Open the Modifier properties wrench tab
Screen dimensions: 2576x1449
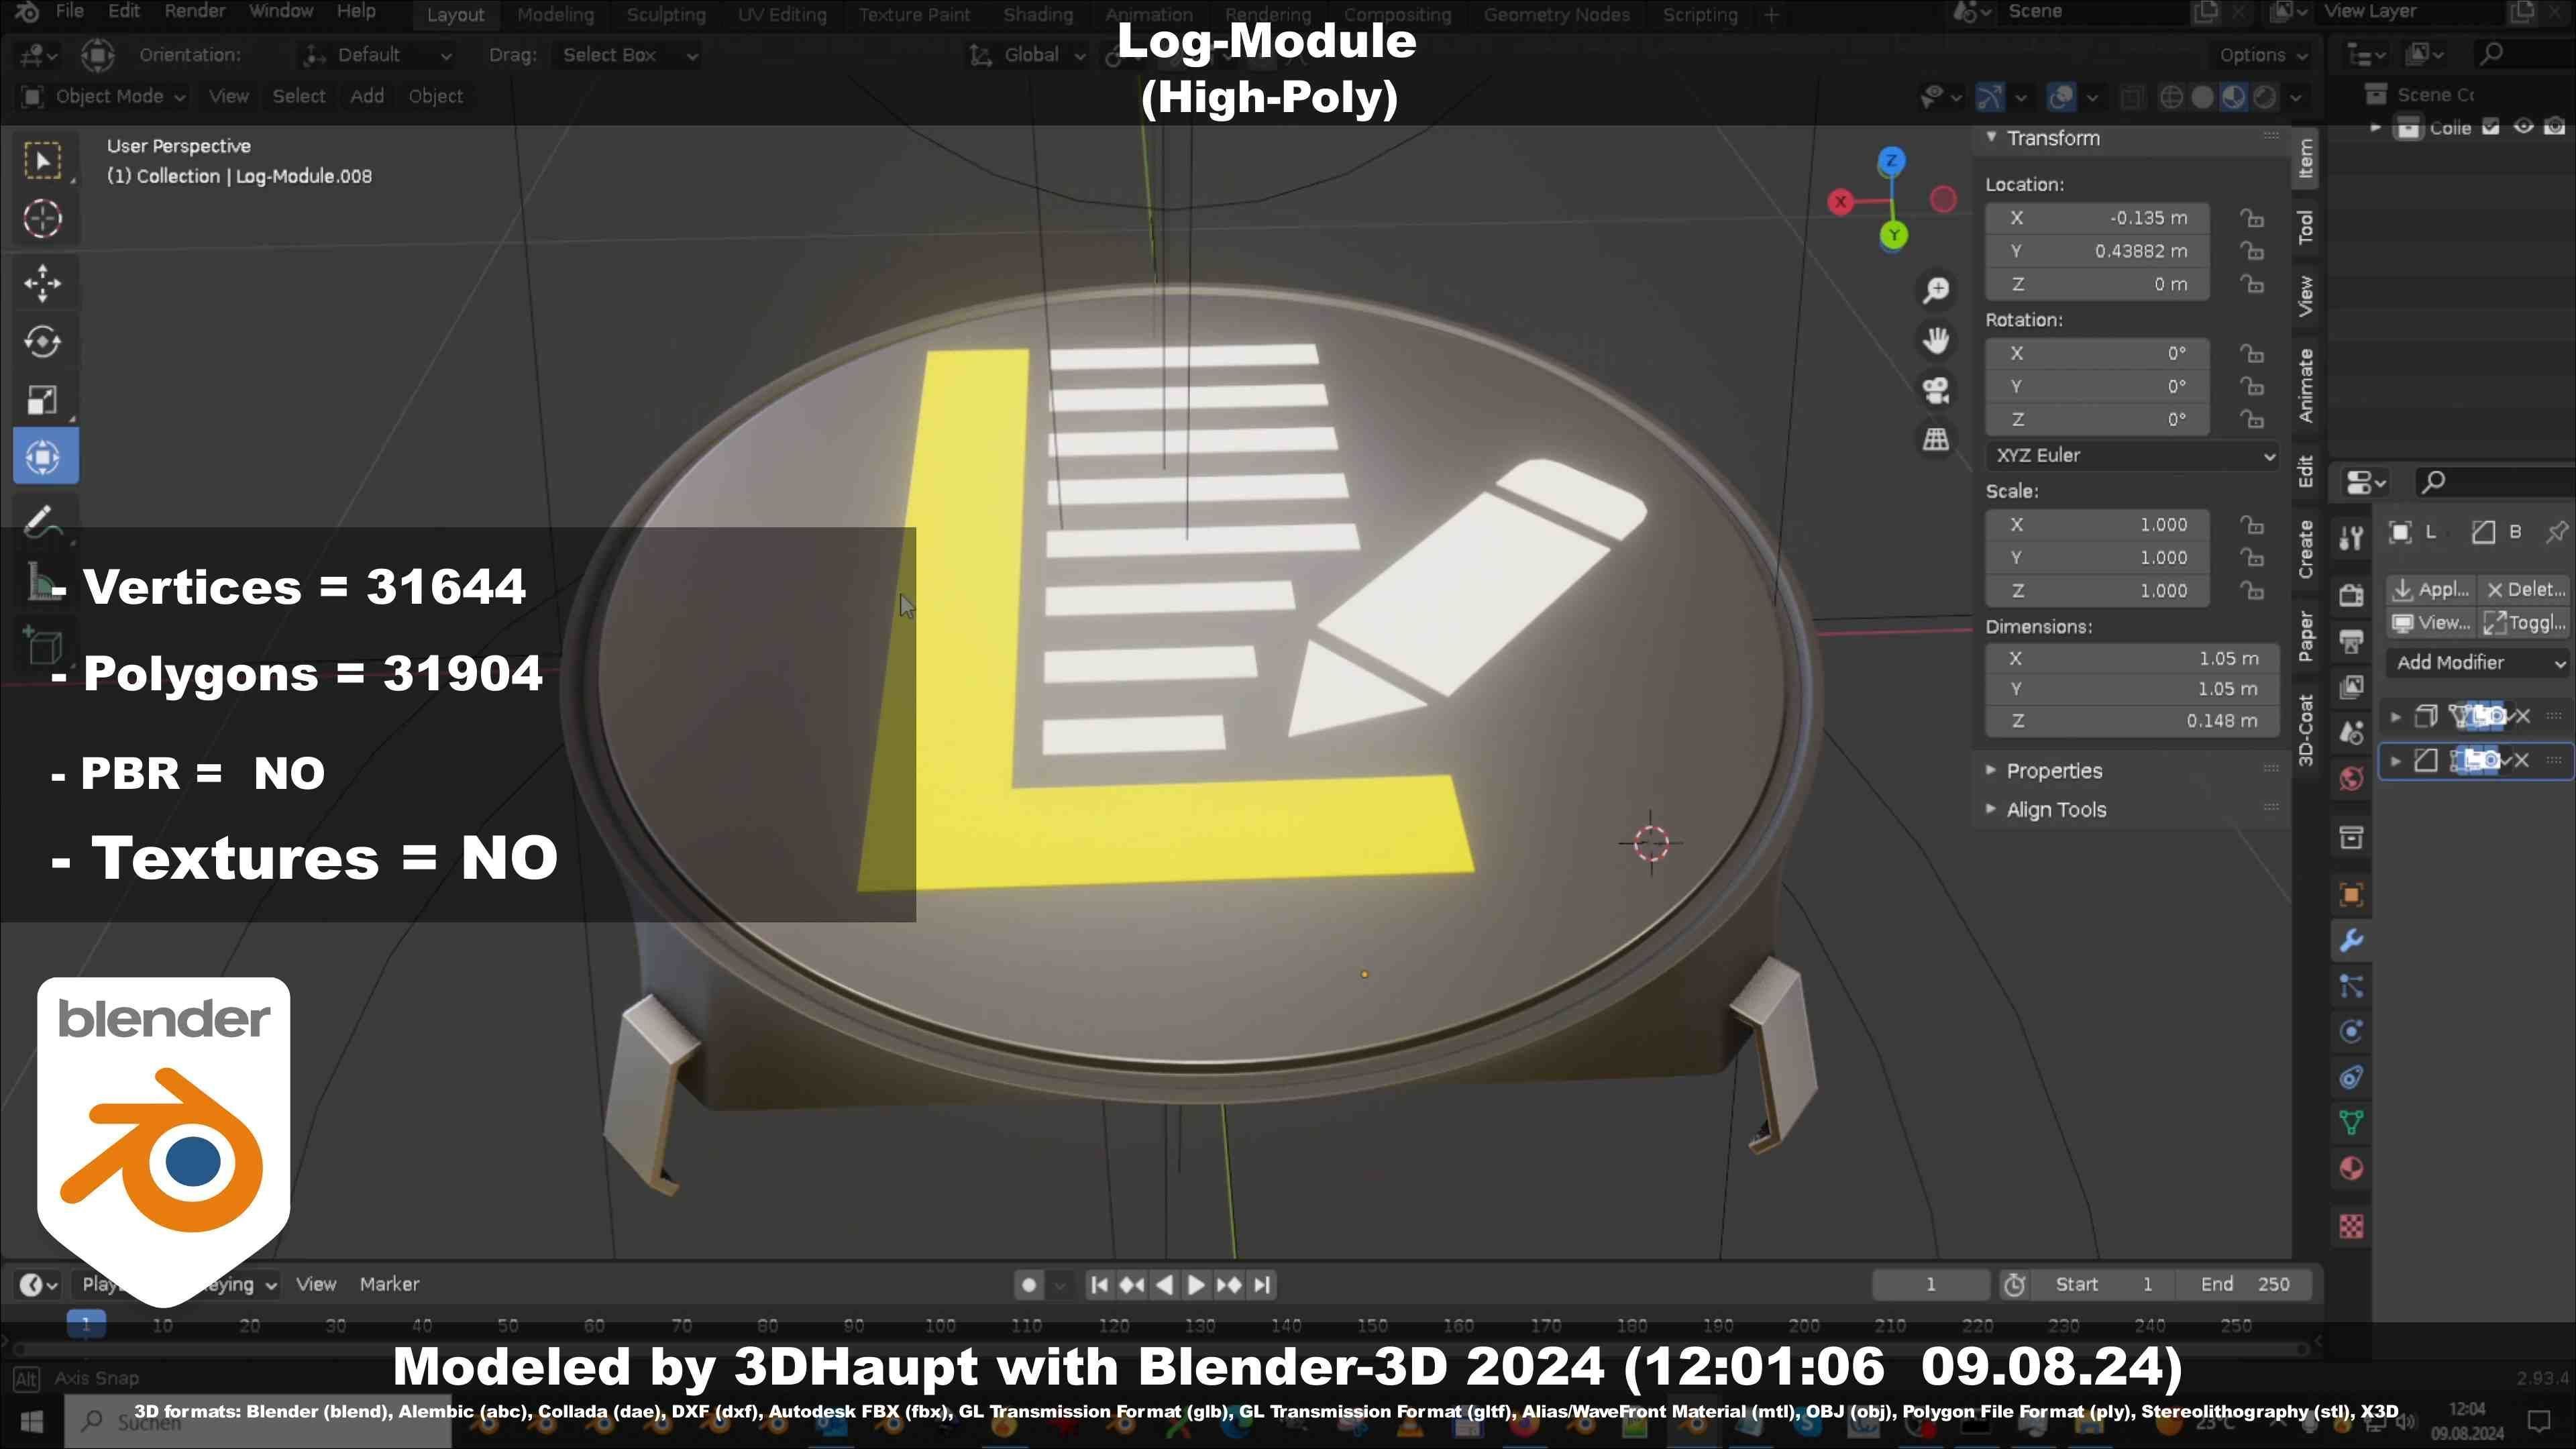pyautogui.click(x=2351, y=940)
